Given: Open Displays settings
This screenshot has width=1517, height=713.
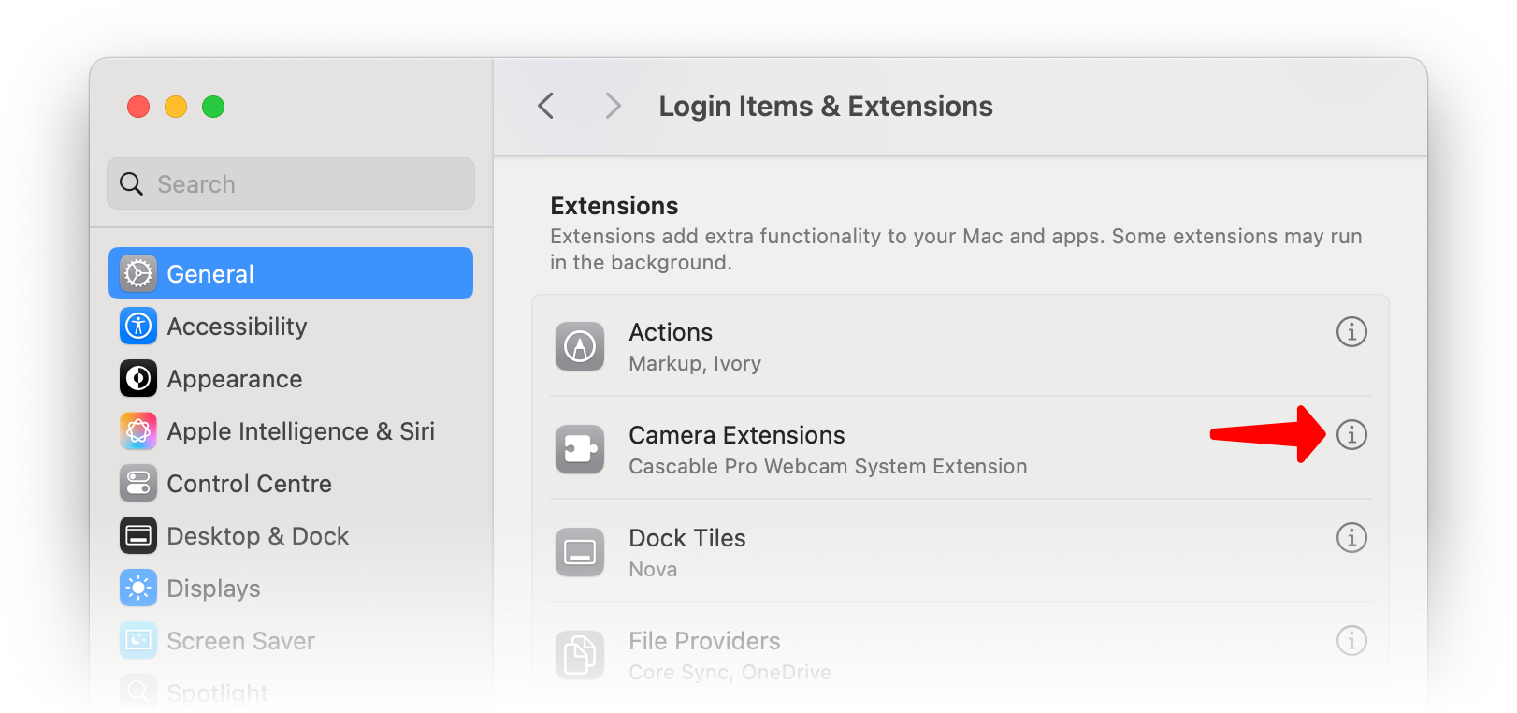Looking at the screenshot, I should click(x=291, y=588).
